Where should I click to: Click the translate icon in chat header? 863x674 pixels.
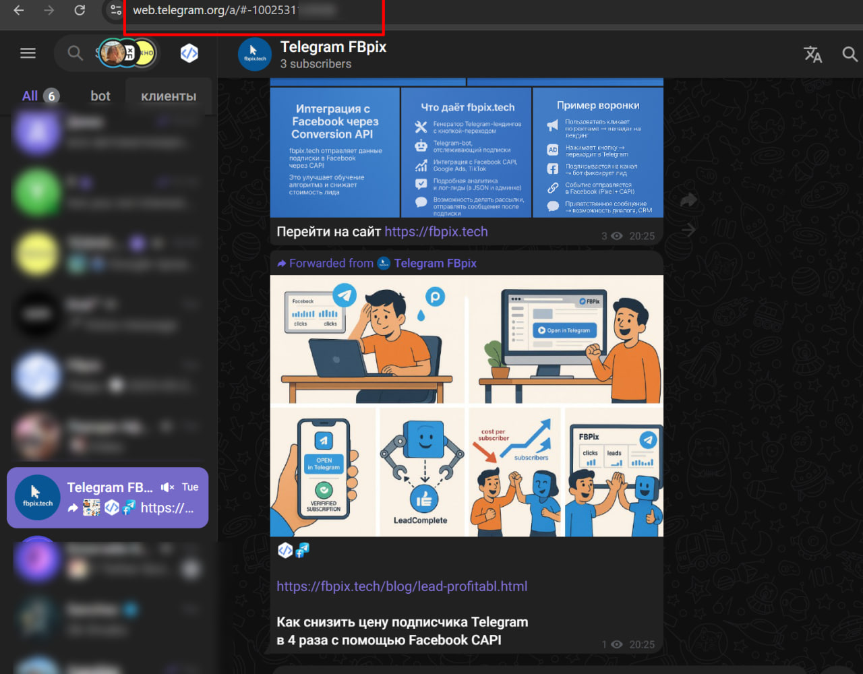(813, 55)
